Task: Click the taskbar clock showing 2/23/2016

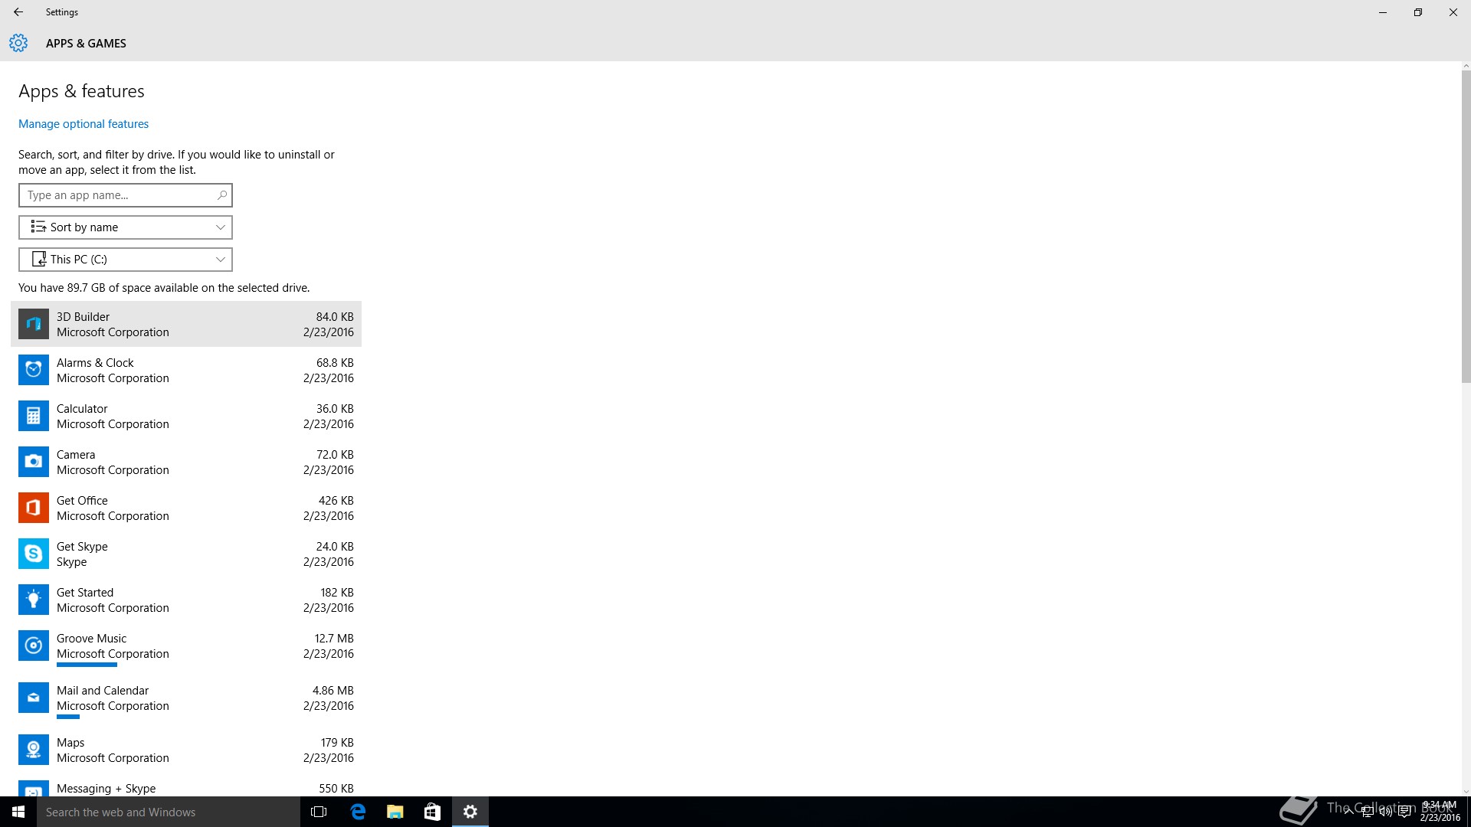Action: (x=1440, y=812)
